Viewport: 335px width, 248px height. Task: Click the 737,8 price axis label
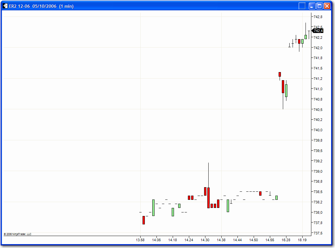coord(318,223)
